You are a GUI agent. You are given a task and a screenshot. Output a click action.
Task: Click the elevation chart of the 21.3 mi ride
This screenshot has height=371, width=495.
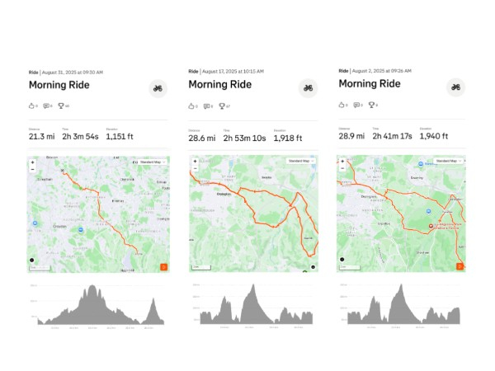pyautogui.click(x=97, y=303)
